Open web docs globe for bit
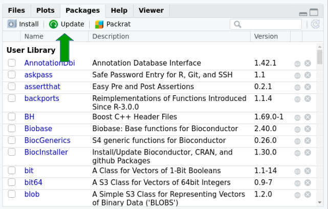328x209 pixels. [x=297, y=171]
